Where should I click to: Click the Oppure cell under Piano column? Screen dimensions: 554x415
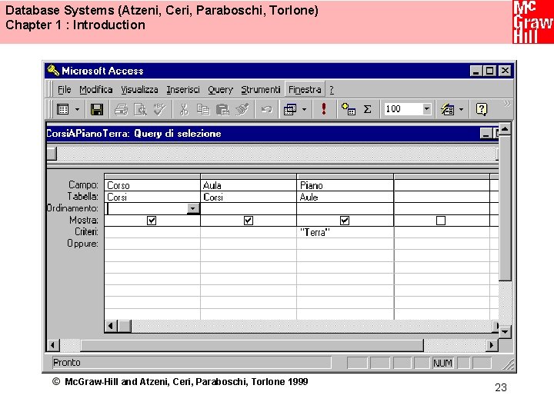(345, 244)
